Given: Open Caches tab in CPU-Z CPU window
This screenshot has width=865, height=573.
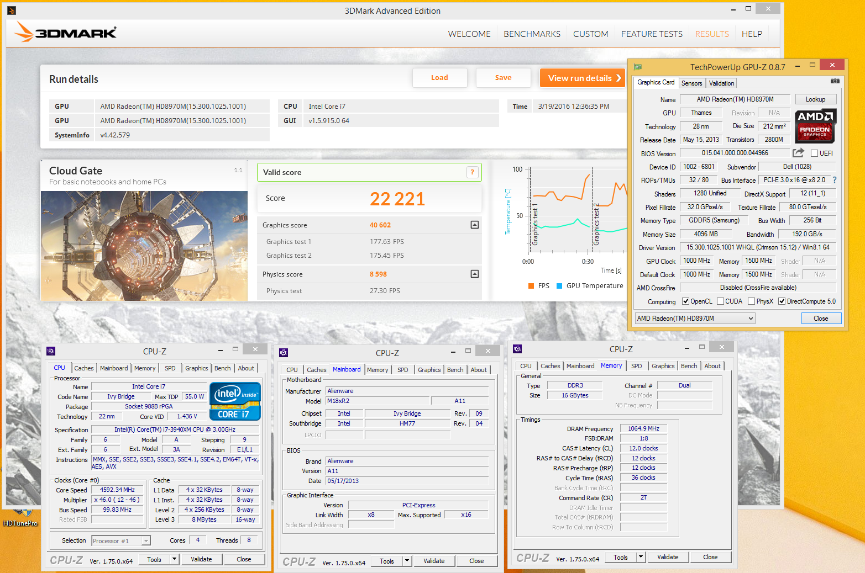Looking at the screenshot, I should coord(84,368).
